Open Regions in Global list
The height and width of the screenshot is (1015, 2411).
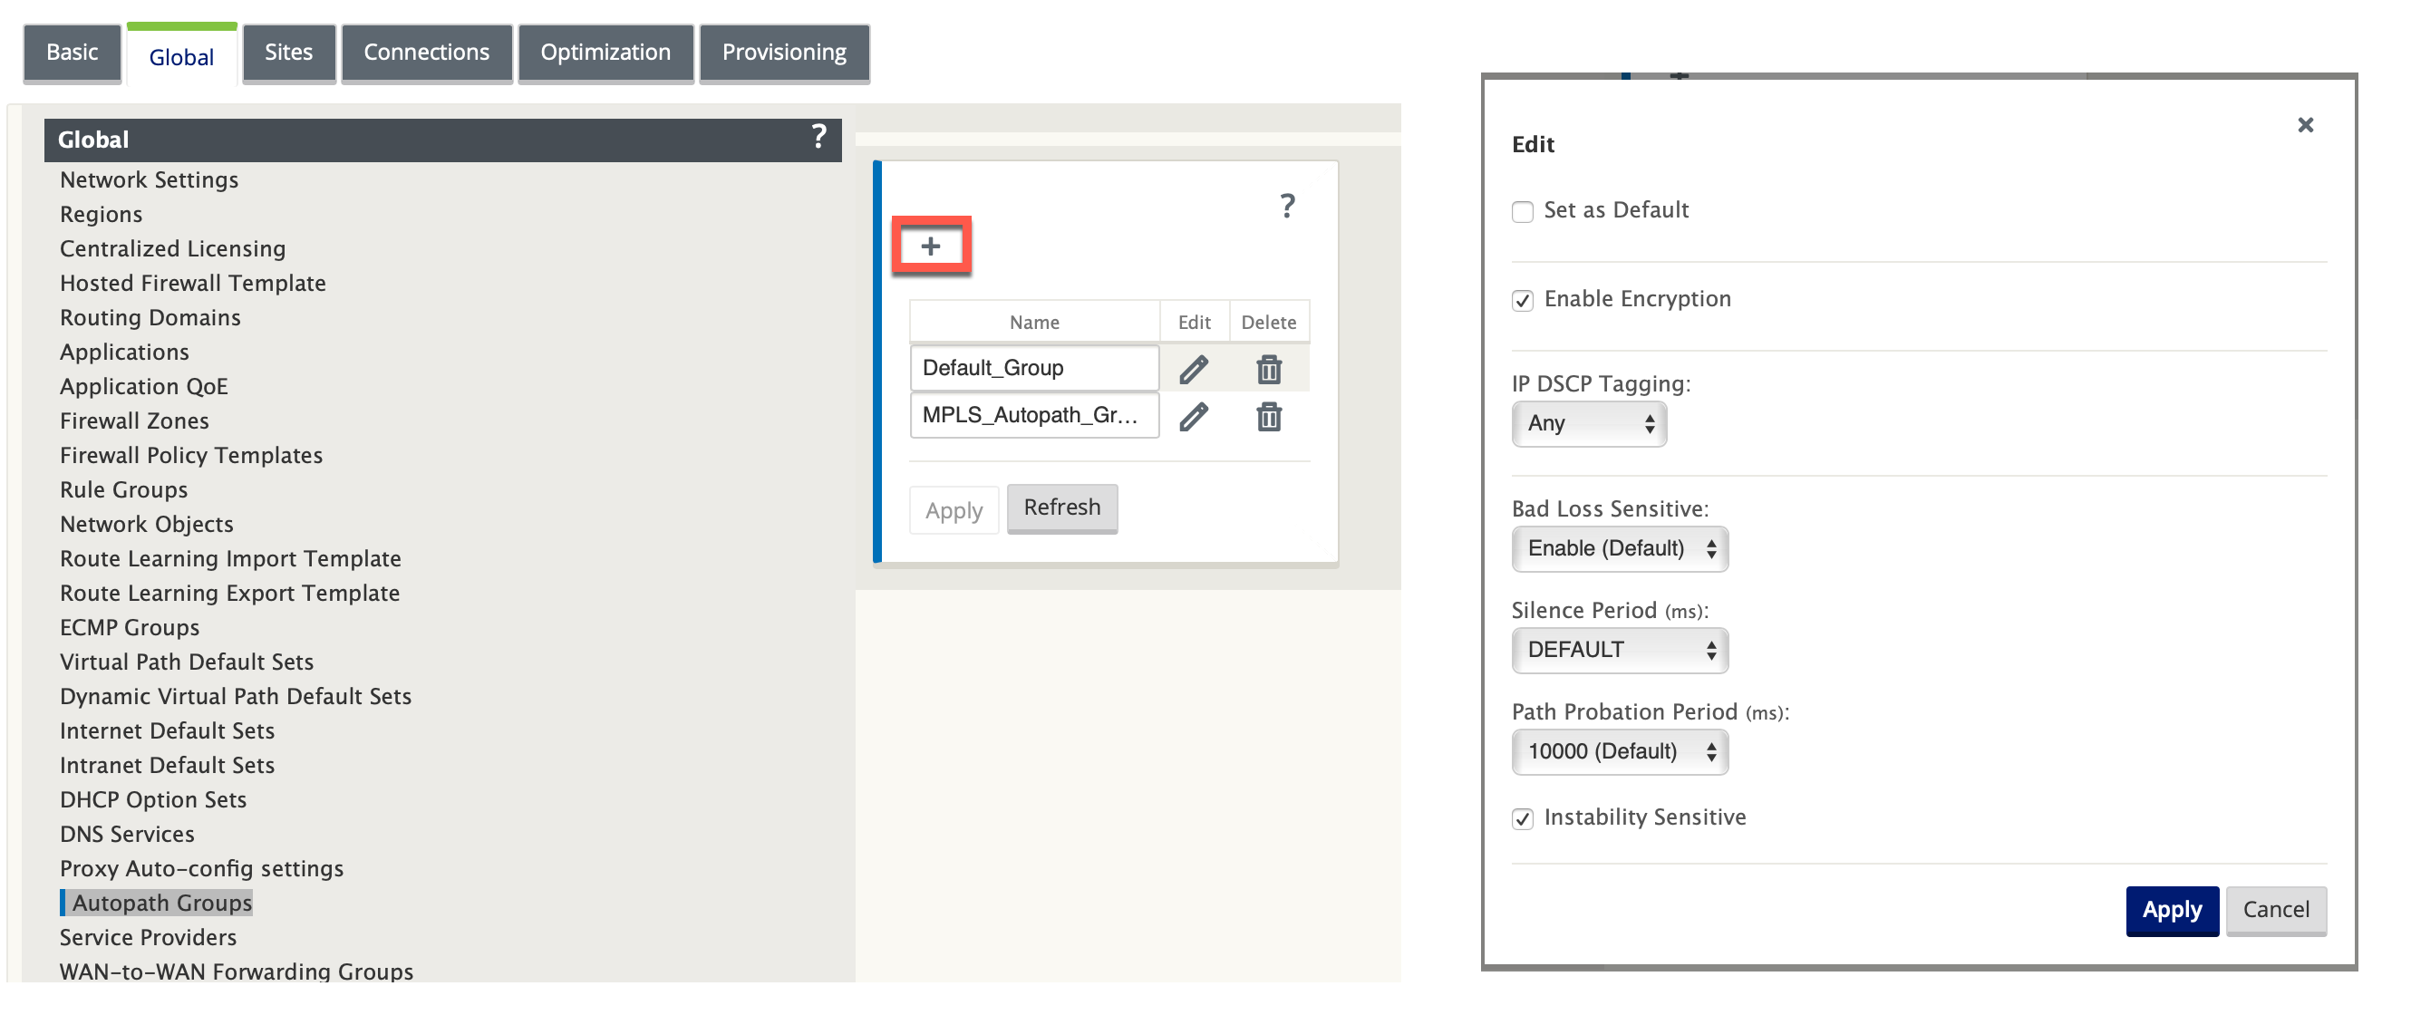click(x=102, y=214)
